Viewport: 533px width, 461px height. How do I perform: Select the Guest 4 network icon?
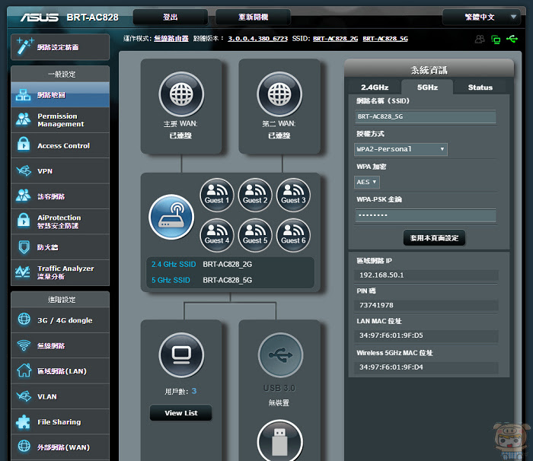pos(217,235)
